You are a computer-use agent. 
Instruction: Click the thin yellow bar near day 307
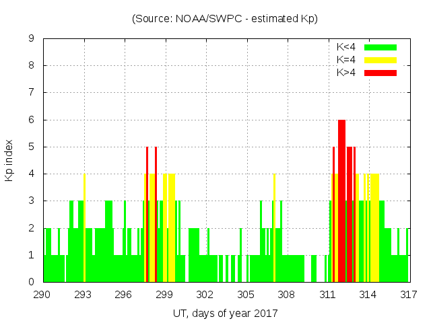coord(274,229)
